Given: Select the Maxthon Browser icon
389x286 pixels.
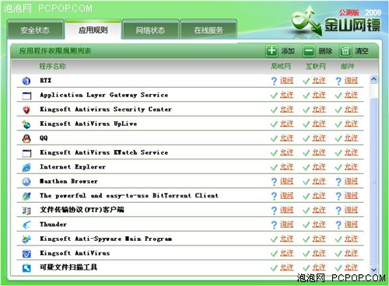Looking at the screenshot, I should coord(26,182).
